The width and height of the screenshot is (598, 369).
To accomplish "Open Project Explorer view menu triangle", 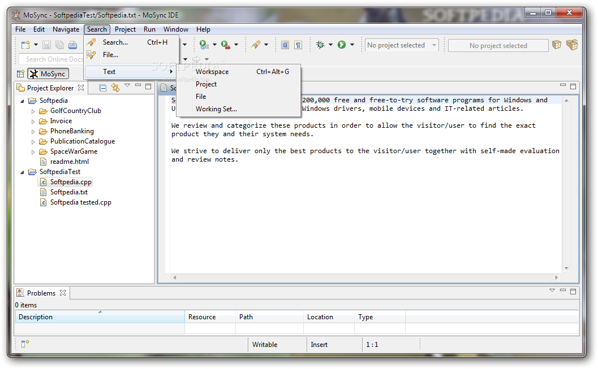I will (x=127, y=86).
